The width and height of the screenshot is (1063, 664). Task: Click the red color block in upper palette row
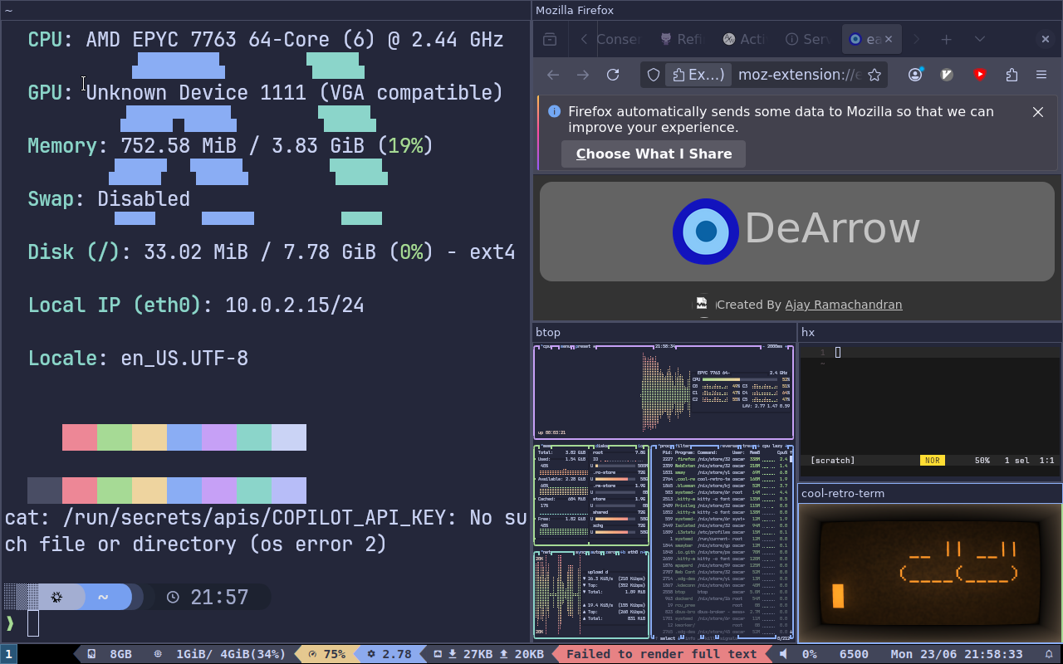(x=80, y=437)
